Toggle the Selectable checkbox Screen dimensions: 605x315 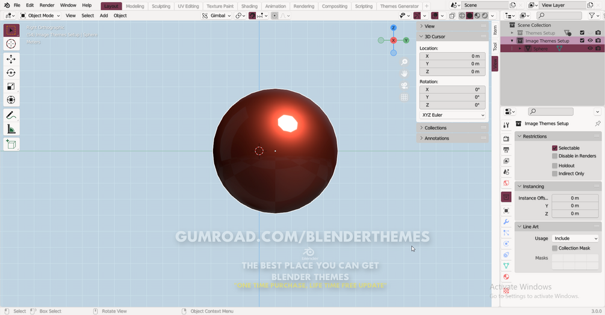pyautogui.click(x=555, y=148)
